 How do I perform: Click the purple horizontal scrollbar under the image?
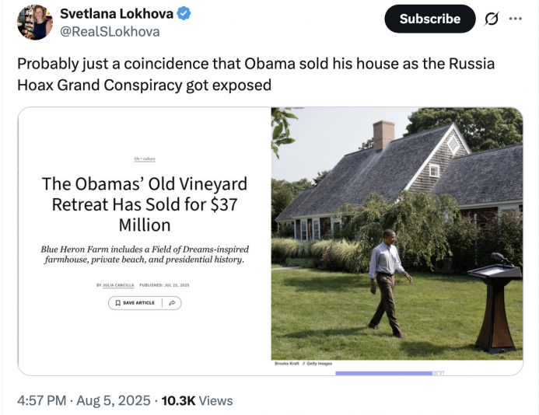point(383,373)
